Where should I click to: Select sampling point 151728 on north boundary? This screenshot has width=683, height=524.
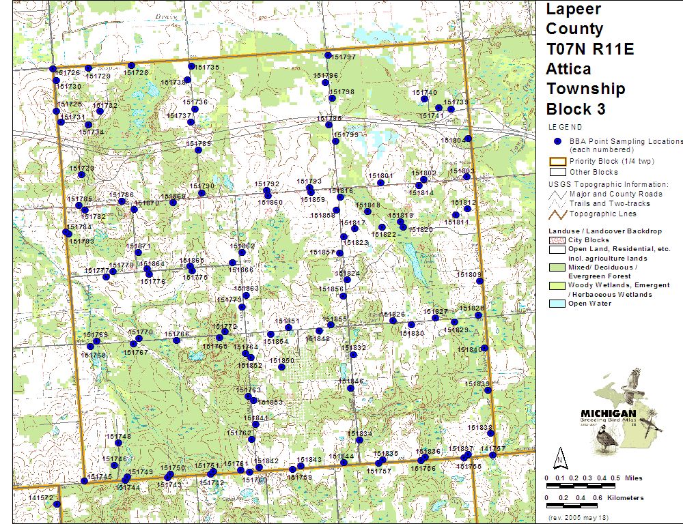[x=130, y=65]
